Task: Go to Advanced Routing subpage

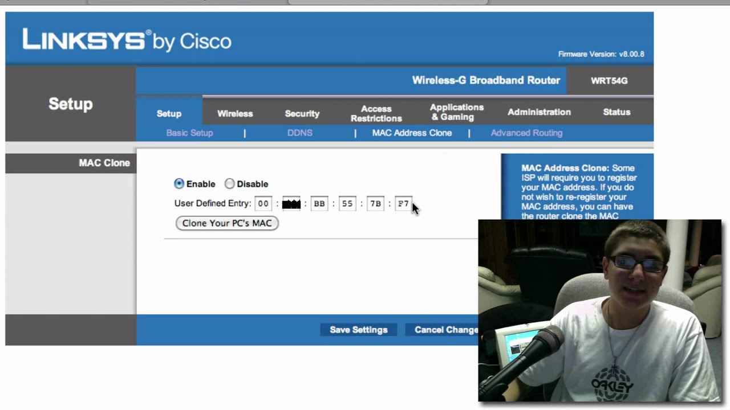Action: (526, 133)
